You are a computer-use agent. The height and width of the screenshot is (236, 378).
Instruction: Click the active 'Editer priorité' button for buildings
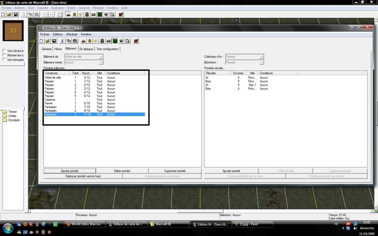tap(122, 171)
